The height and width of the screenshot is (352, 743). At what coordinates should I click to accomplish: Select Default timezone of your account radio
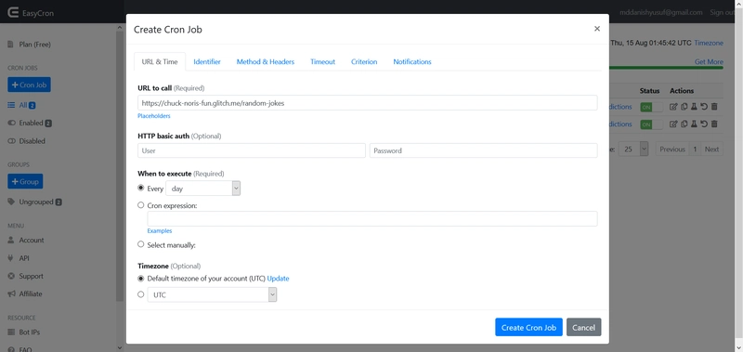(141, 278)
